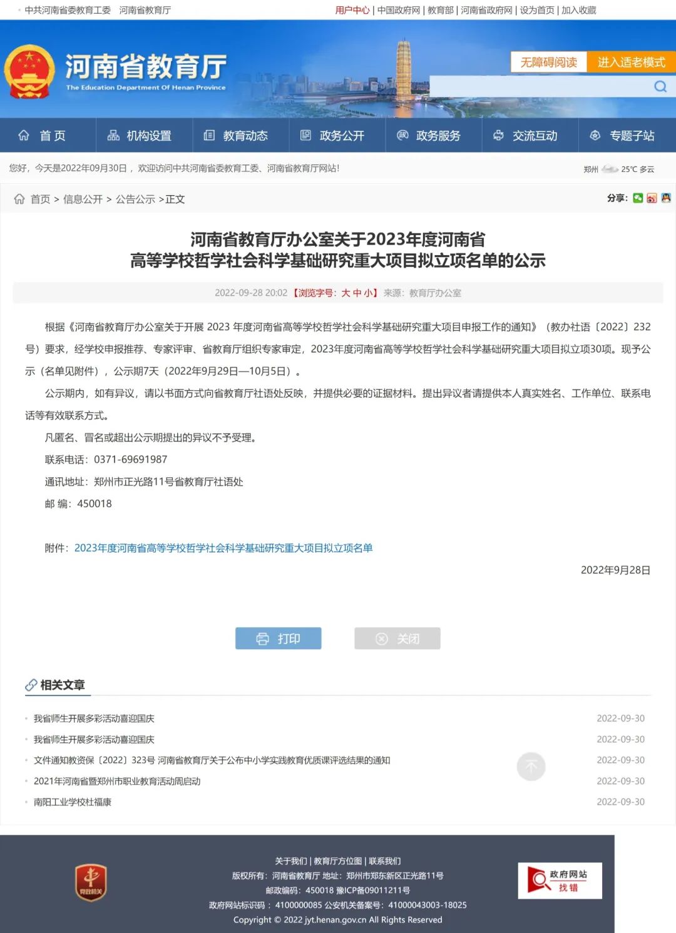The height and width of the screenshot is (933, 676).
Task: Open the attachment 拟立项名单 link
Action: pyautogui.click(x=223, y=548)
